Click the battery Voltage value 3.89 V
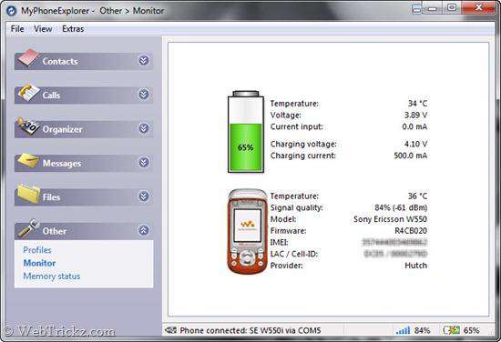501x342 pixels. click(415, 115)
